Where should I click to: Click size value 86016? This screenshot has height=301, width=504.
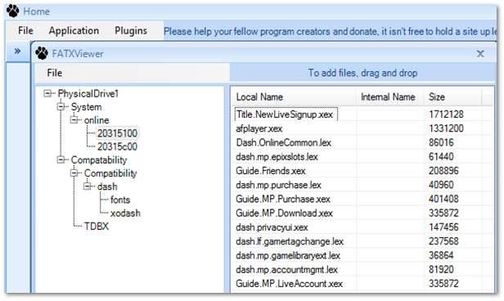pyautogui.click(x=441, y=142)
